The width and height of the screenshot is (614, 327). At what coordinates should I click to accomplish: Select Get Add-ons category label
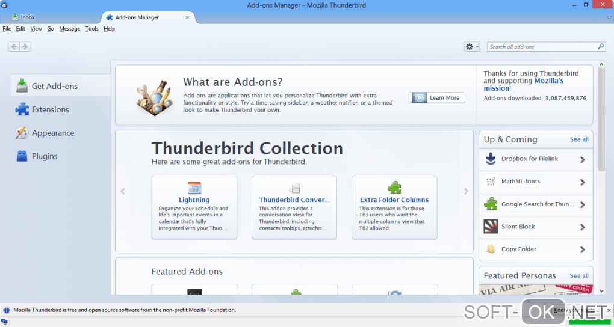tap(55, 86)
